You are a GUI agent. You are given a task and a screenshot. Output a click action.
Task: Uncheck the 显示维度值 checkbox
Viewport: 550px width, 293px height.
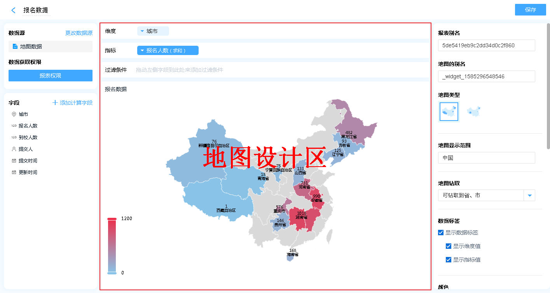(x=449, y=246)
